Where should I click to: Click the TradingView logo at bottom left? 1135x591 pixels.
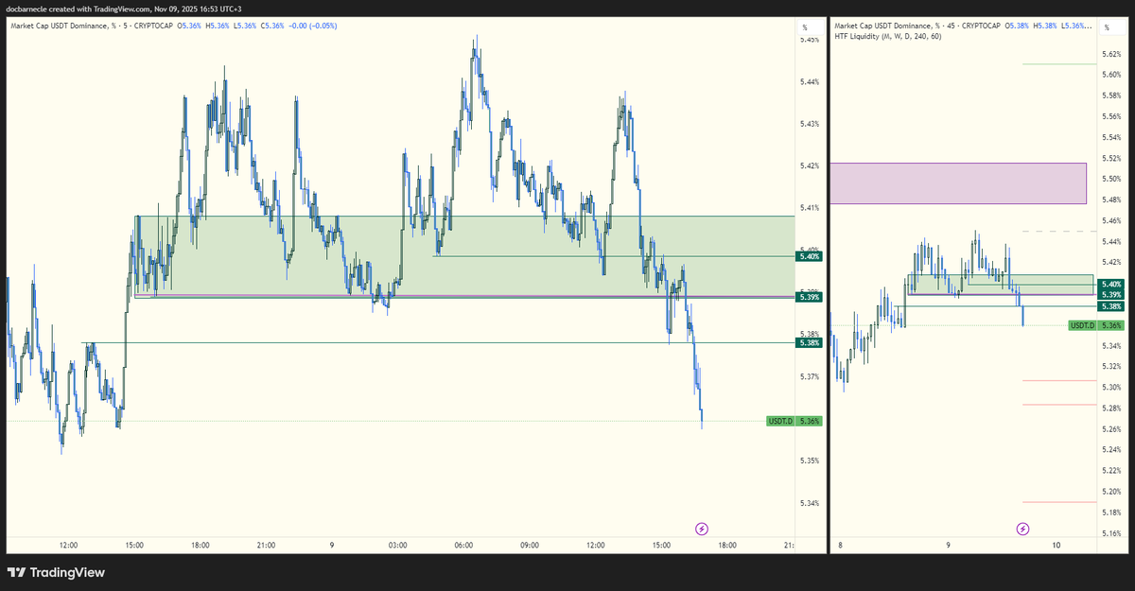click(56, 572)
